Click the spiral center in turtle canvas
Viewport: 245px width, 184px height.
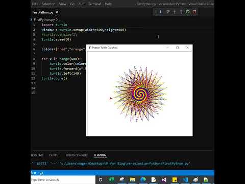click(140, 94)
